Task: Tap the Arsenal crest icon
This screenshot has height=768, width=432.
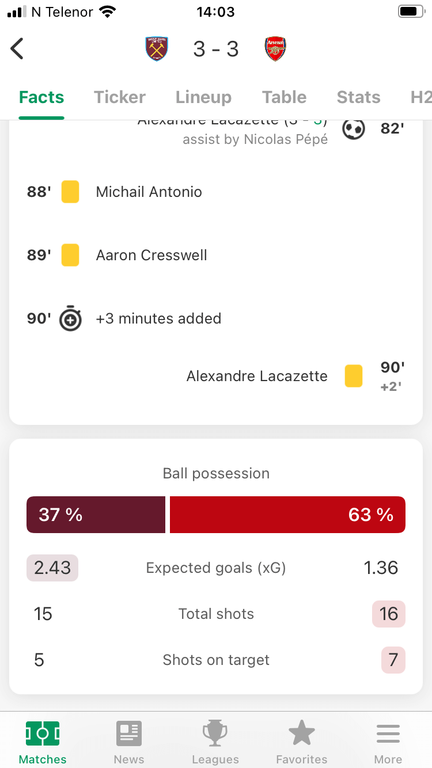Action: coord(275,48)
